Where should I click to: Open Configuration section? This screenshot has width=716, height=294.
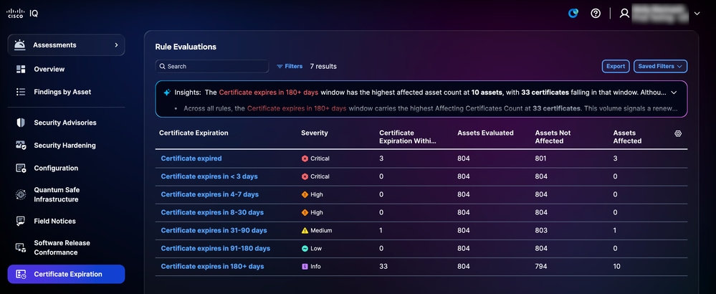coord(56,168)
